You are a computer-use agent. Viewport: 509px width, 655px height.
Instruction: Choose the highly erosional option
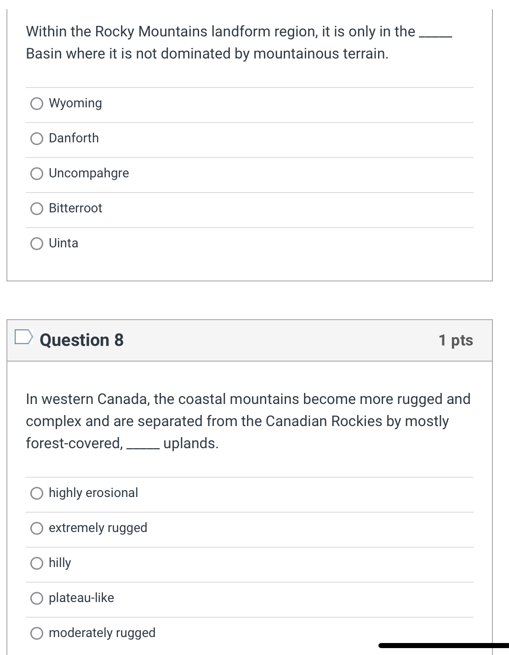click(37, 493)
